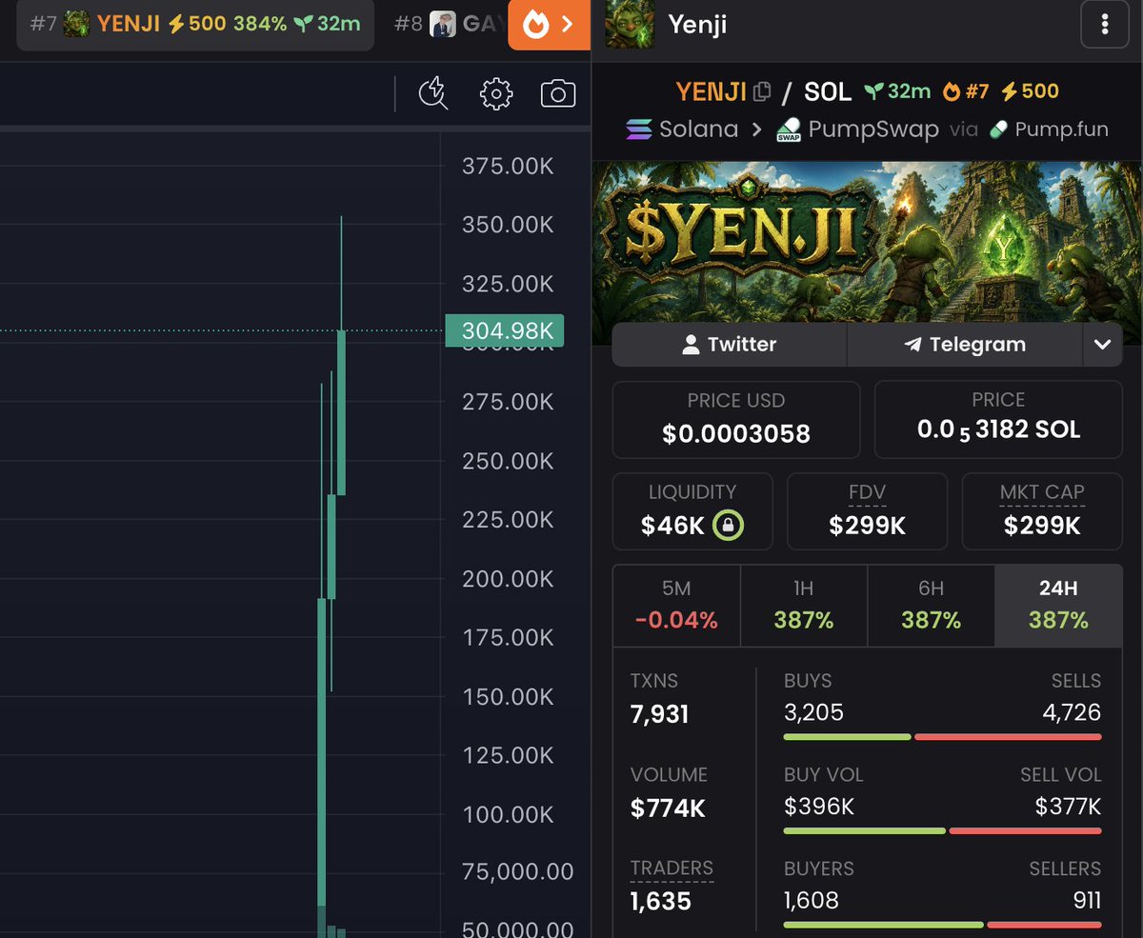Click the MKT CAP $299K box
The width and height of the screenshot is (1143, 938).
tap(1042, 511)
